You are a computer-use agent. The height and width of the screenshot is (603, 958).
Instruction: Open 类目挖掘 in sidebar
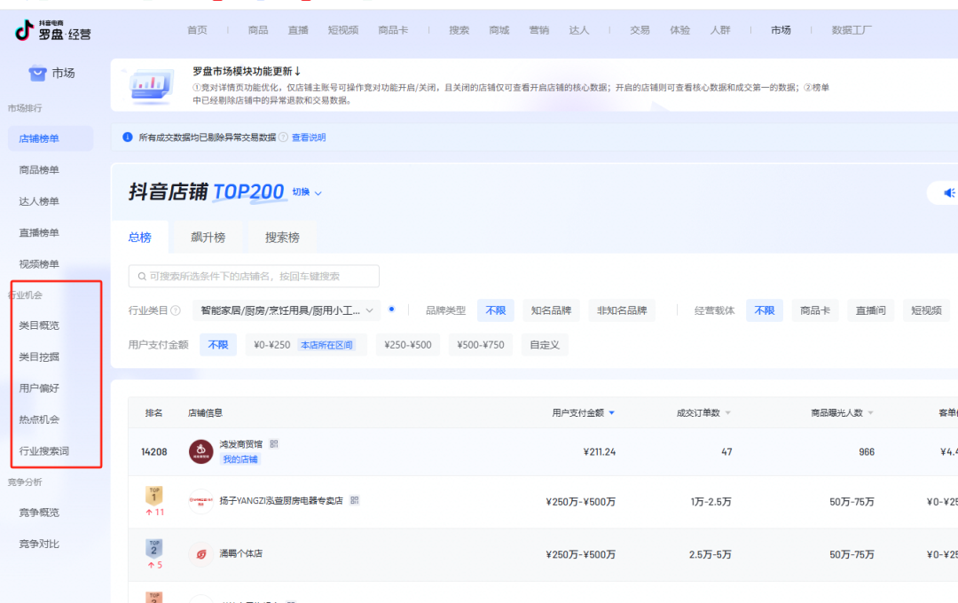(39, 356)
